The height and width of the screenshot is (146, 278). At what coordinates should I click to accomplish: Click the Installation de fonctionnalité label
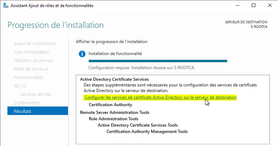coord(115,54)
